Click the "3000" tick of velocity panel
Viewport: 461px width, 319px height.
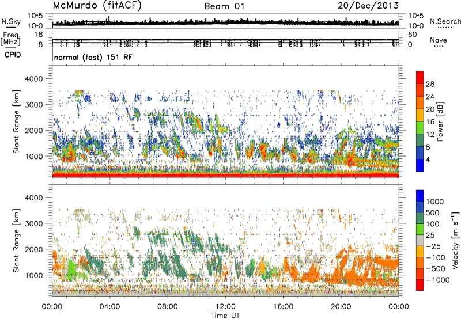(x=35, y=223)
